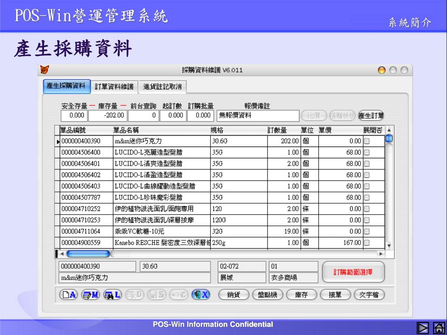Click the greyed-out Save (S) icon
Image resolution: width=447 pixels, height=335 pixels.
[x=157, y=294]
